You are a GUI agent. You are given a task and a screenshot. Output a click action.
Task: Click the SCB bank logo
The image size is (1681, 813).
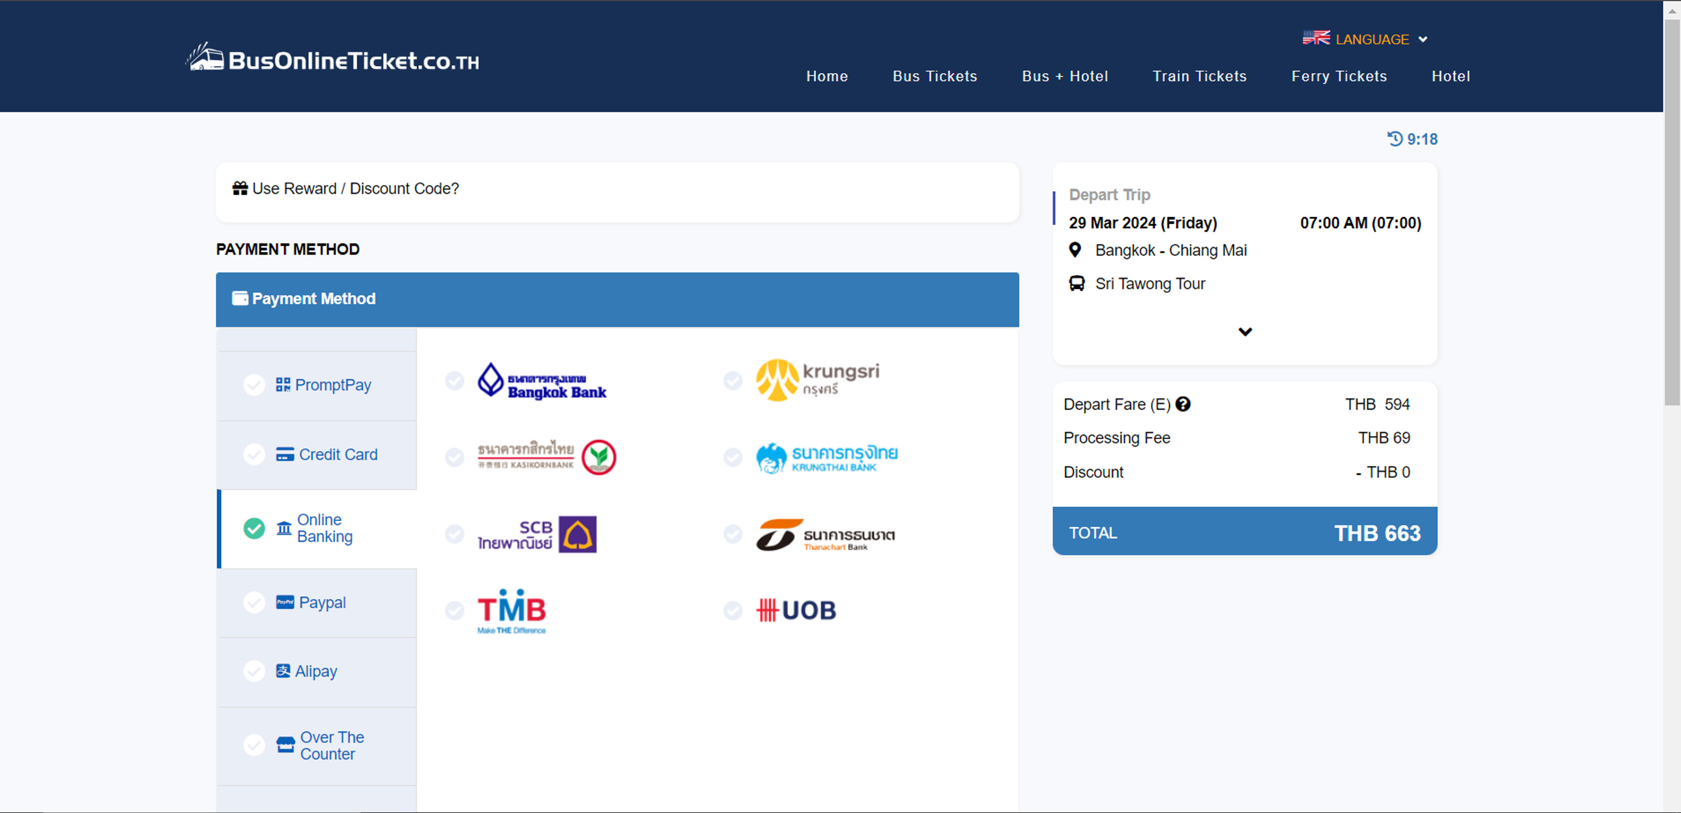(537, 535)
